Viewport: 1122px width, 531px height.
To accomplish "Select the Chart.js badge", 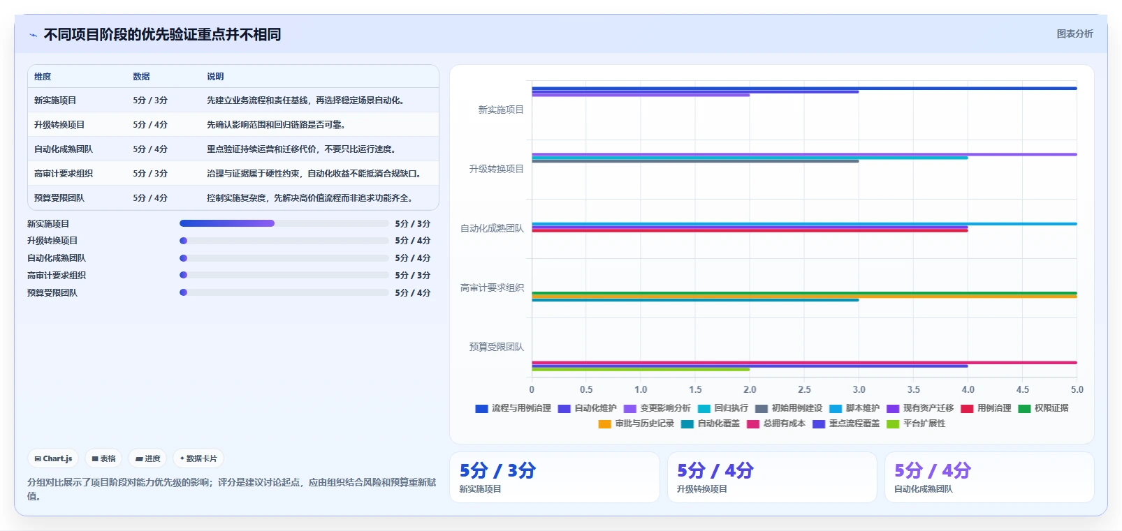I will 53,458.
